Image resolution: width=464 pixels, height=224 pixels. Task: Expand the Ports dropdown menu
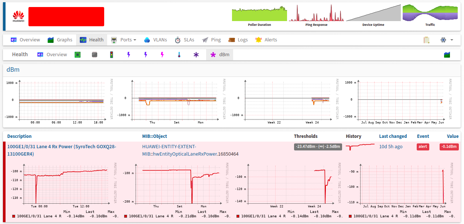click(124, 40)
